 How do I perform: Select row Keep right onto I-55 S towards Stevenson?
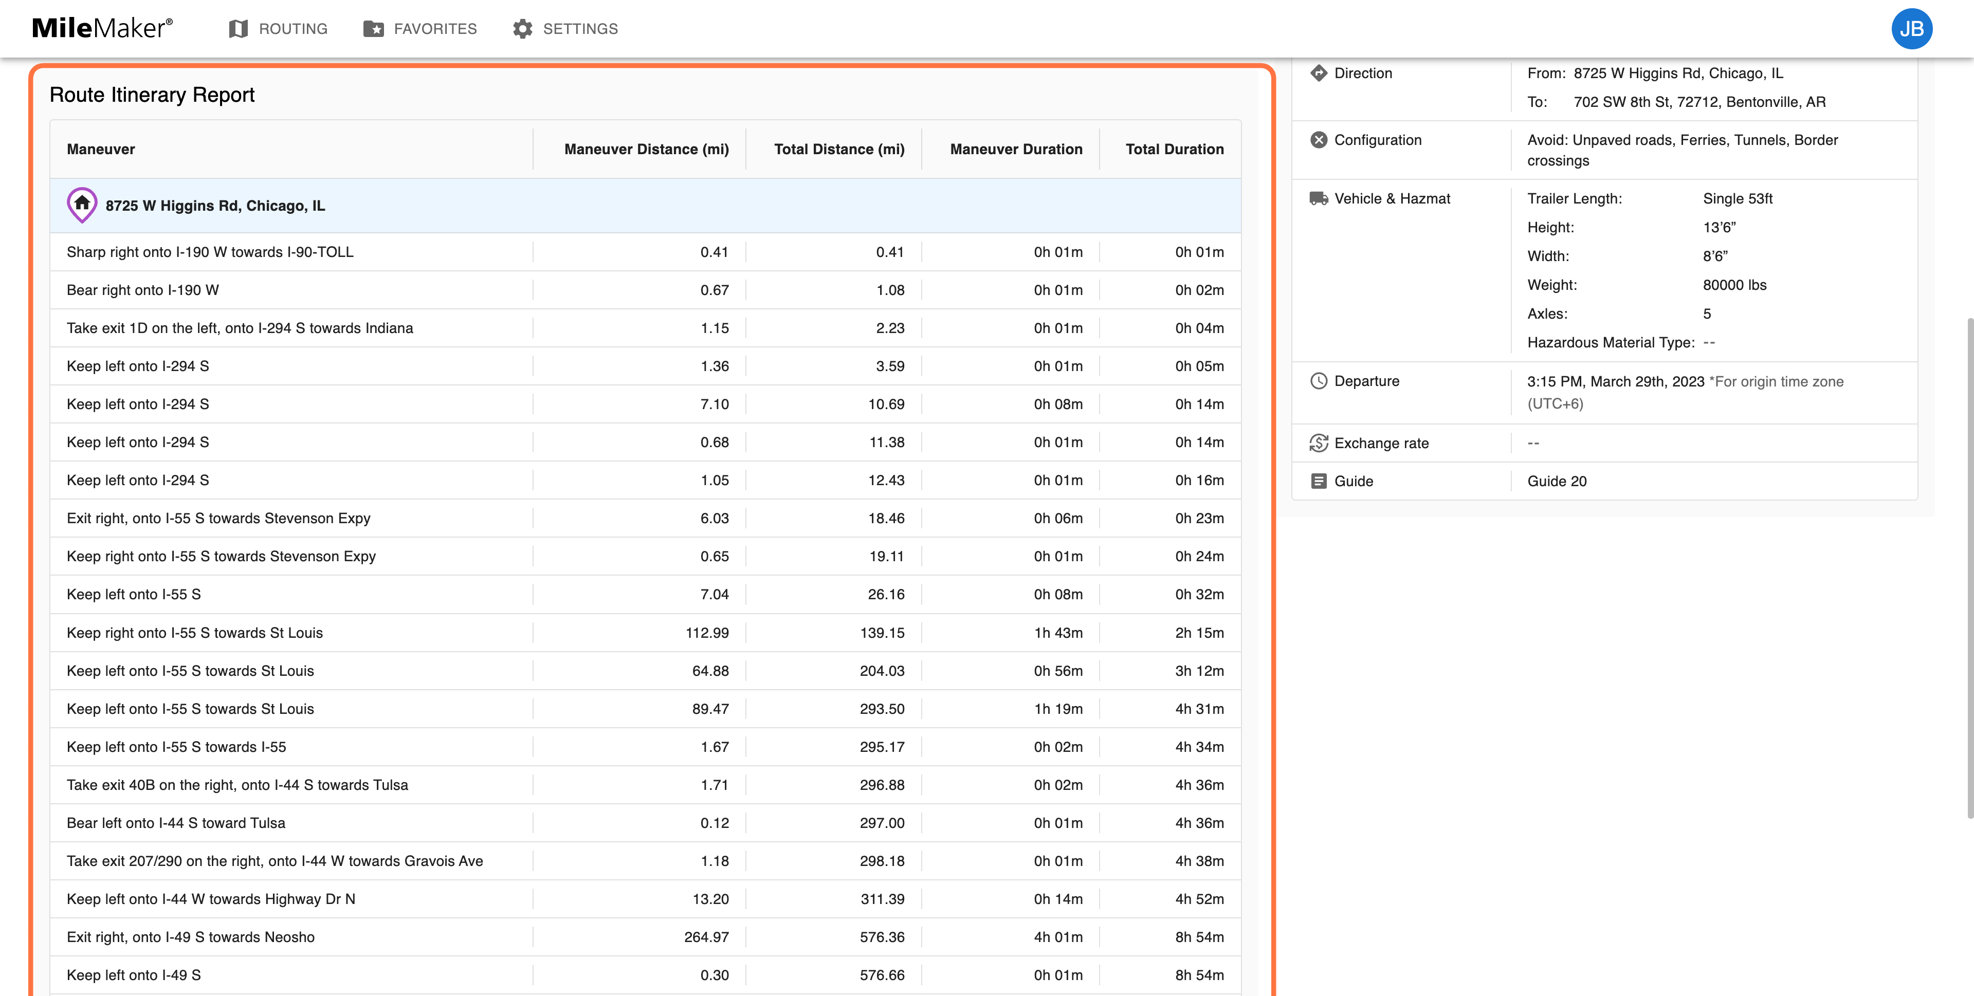tap(645, 556)
